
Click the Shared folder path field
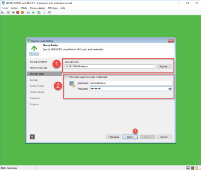pyautogui.click(x=110, y=66)
